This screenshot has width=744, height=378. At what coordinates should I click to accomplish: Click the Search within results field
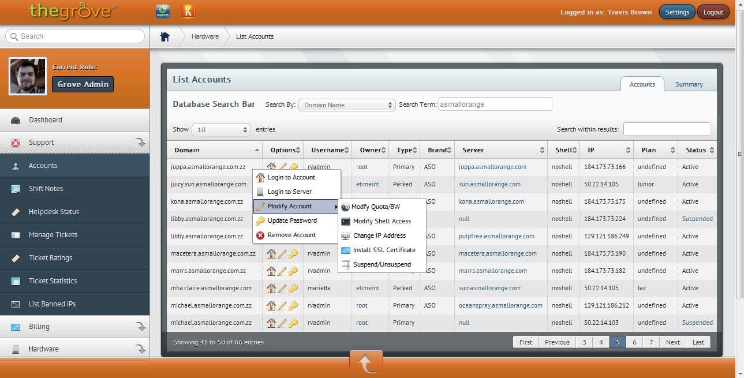[667, 129]
